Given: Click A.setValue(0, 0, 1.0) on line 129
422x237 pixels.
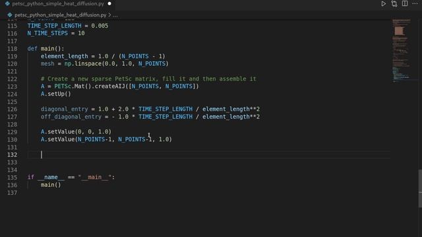Looking at the screenshot, I should point(76,132).
